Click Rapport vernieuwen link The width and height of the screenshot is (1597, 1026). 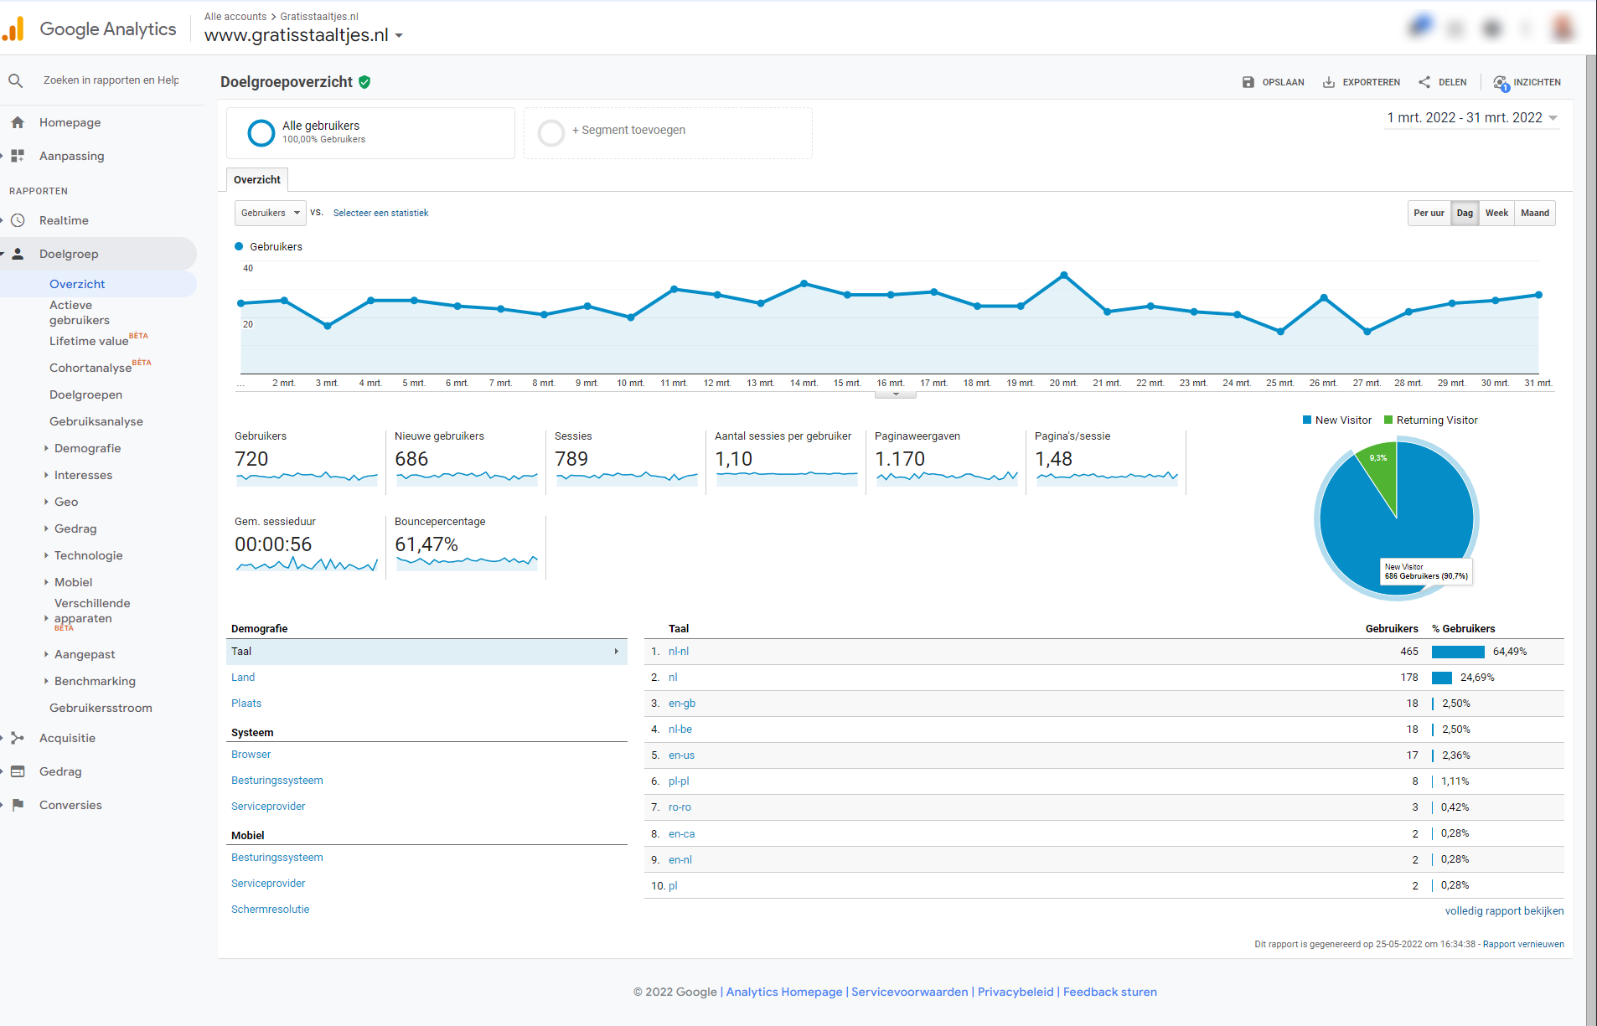click(1523, 944)
